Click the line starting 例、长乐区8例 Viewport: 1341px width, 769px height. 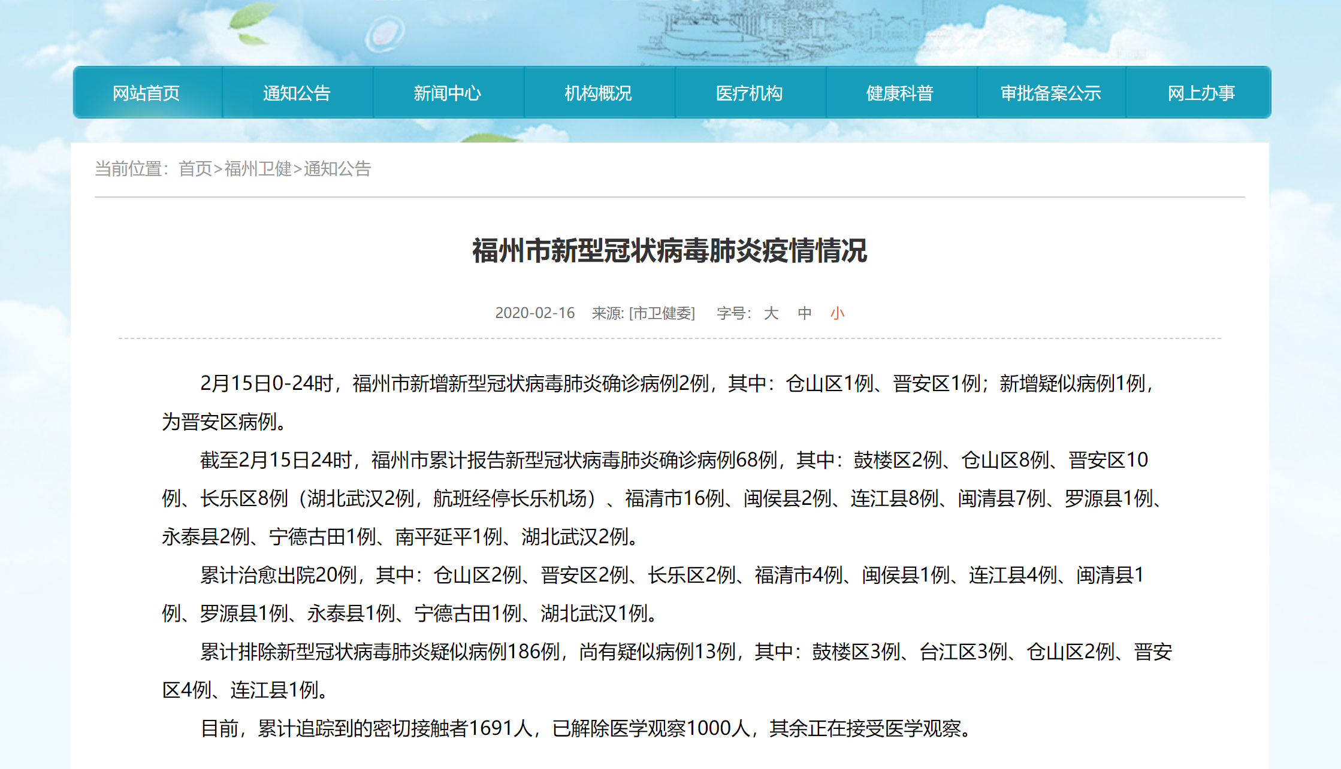click(x=663, y=498)
